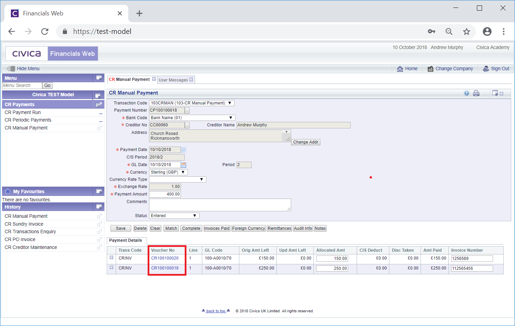Open CR Sundry Invoice from History
The height and width of the screenshot is (326, 515).
[x=24, y=224]
